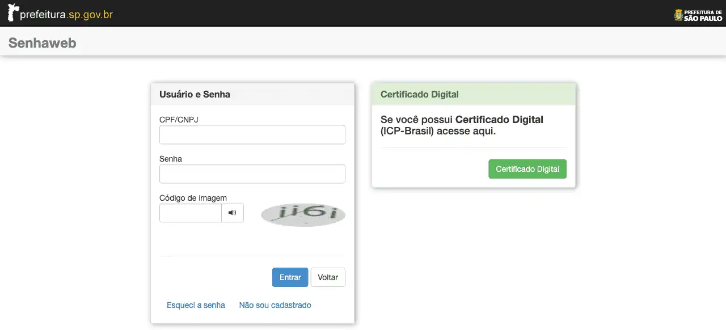Click the Senha field label
This screenshot has height=330, width=726.
coord(171,159)
